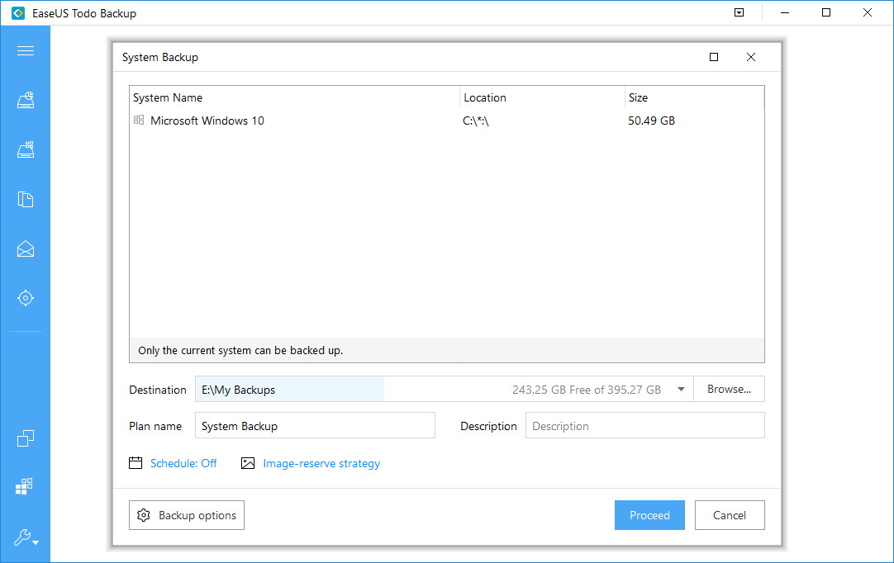
Task: Focus the Plan name input field
Action: point(315,426)
